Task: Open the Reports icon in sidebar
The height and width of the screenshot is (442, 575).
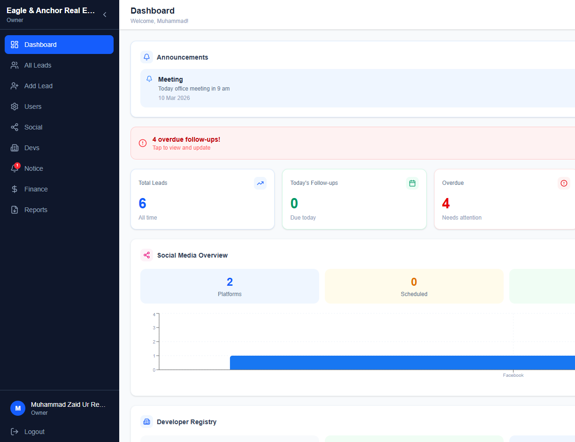Action: pos(15,210)
